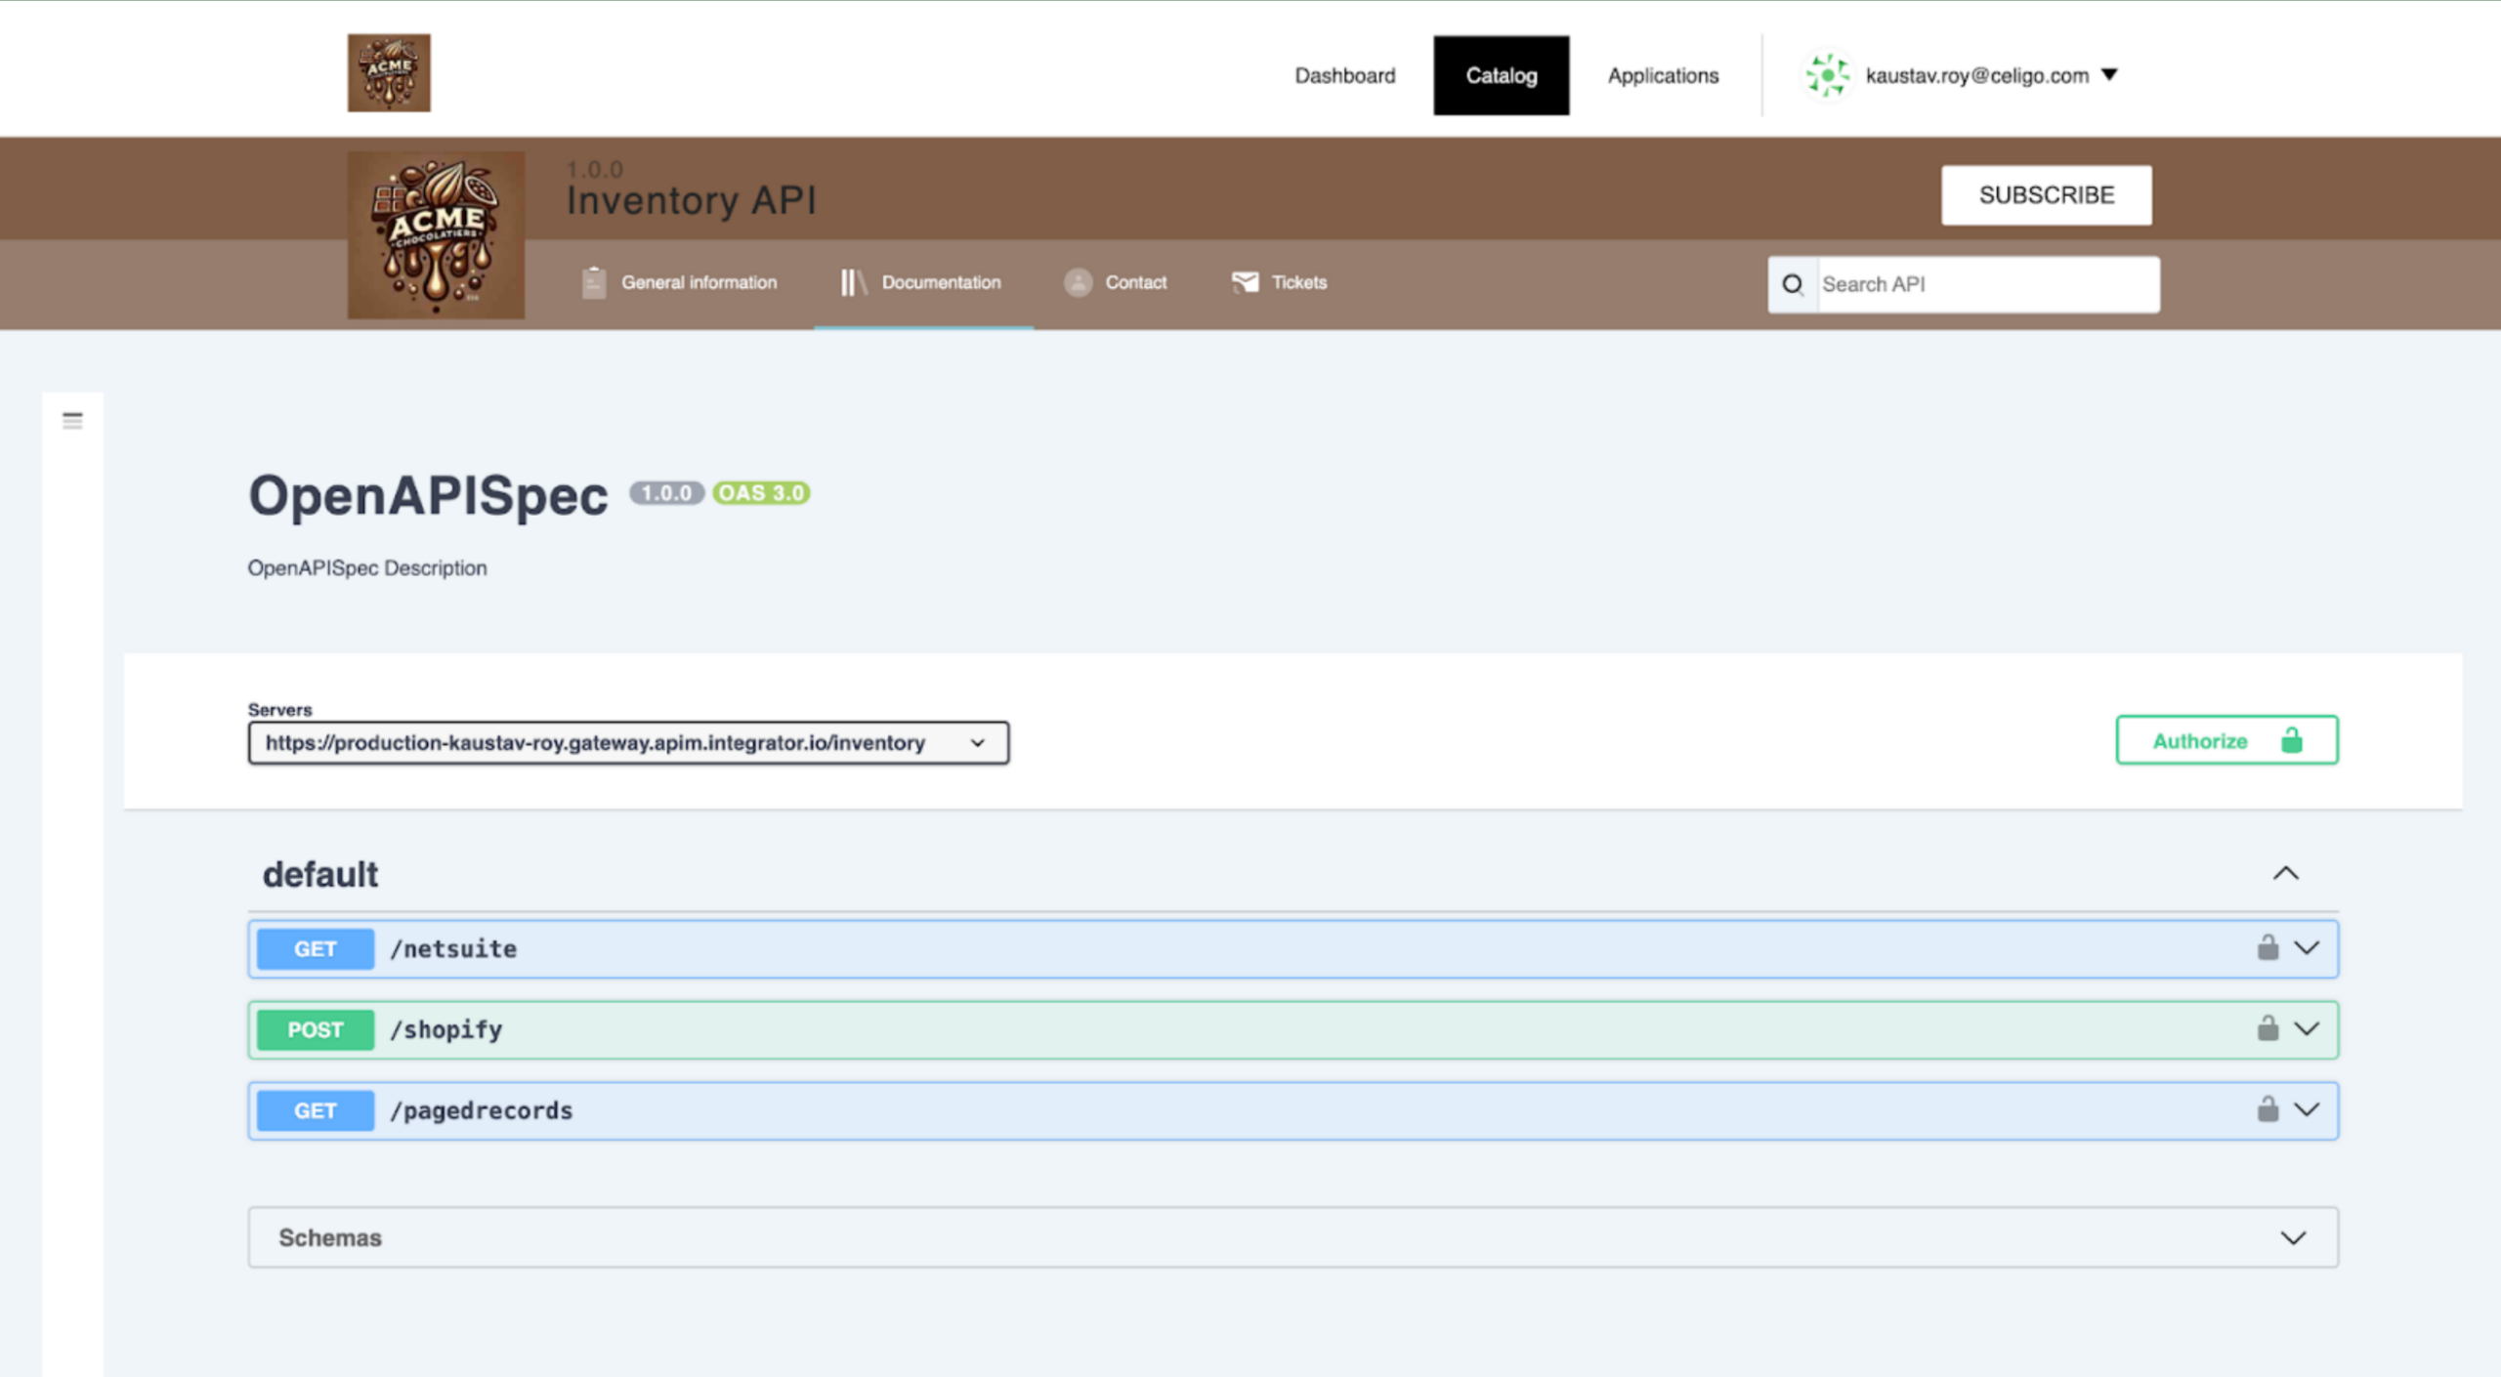Click the lock icon on POST /shopify

point(2264,1029)
